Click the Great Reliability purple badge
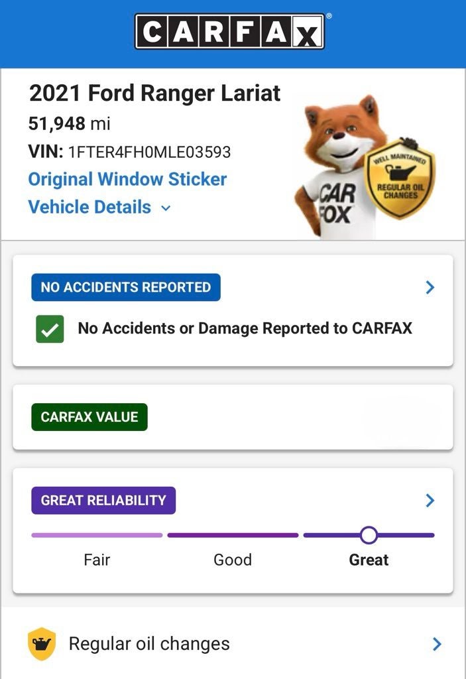Image resolution: width=466 pixels, height=679 pixels. (103, 500)
